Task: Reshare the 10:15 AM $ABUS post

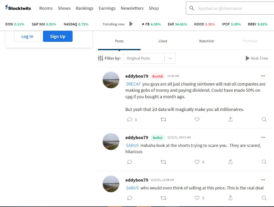Action: [x=163, y=162]
